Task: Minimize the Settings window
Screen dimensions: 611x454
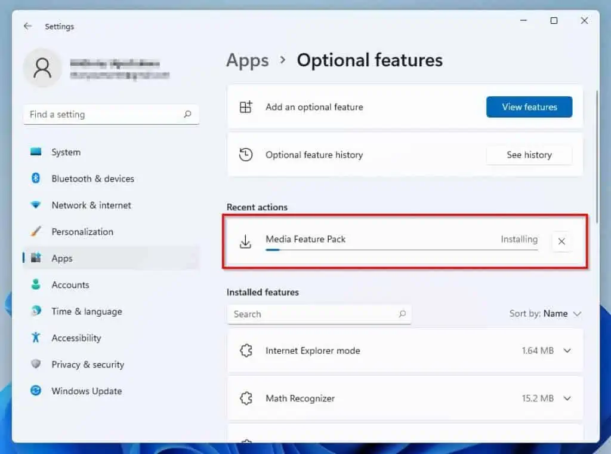Action: click(x=524, y=20)
